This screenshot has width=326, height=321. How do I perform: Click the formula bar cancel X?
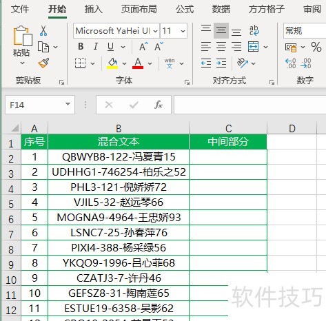(x=109, y=105)
